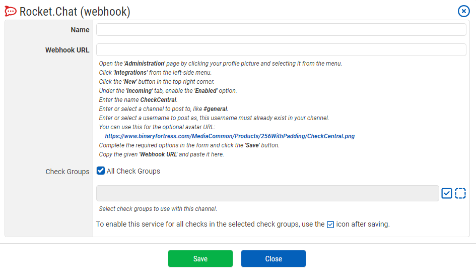
Task: Click the bold Name field label
Action: tap(80, 30)
